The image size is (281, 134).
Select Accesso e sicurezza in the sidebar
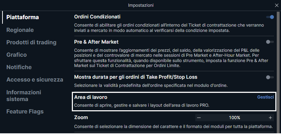point(35,79)
